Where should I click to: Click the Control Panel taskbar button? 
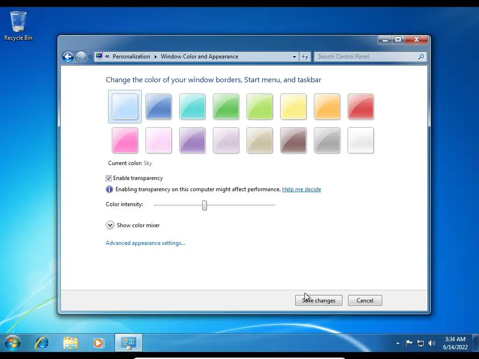(x=128, y=343)
